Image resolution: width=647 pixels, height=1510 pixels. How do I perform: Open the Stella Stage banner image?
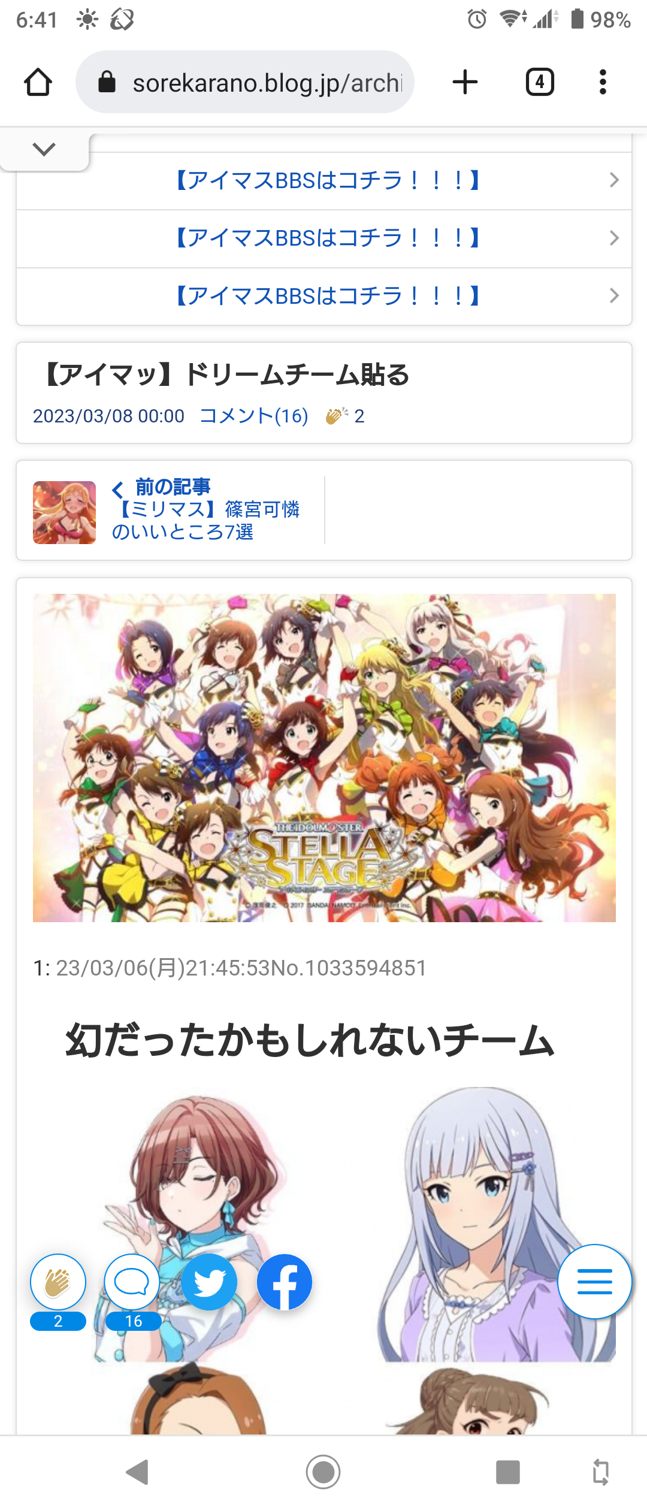tap(324, 757)
